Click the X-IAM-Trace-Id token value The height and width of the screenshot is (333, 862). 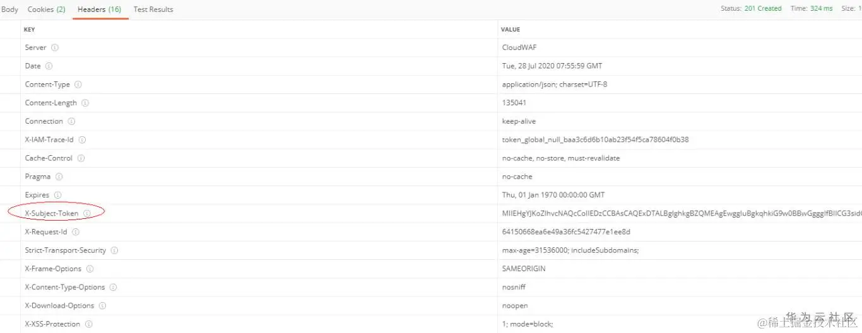click(595, 139)
